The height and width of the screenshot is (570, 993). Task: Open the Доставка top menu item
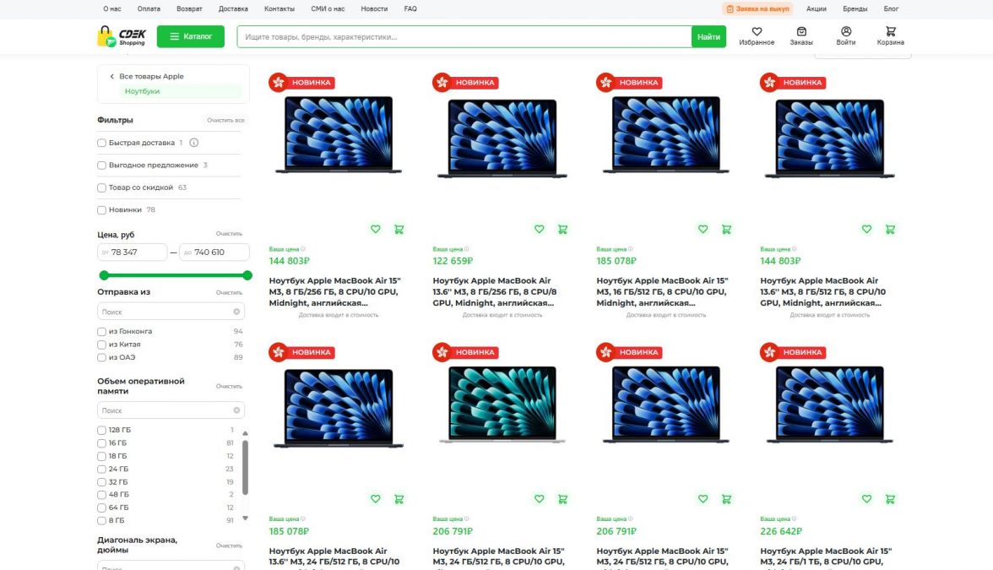click(x=233, y=8)
